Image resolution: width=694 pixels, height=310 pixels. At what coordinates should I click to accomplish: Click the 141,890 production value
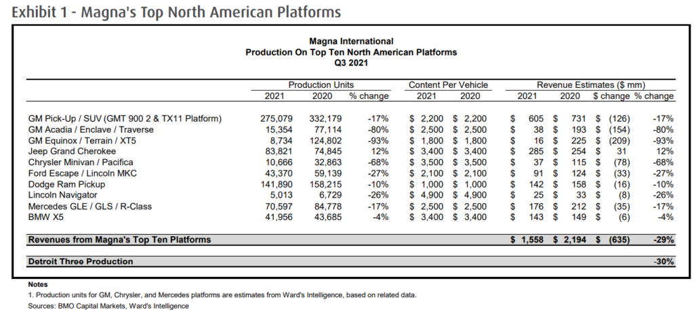pos(277,184)
